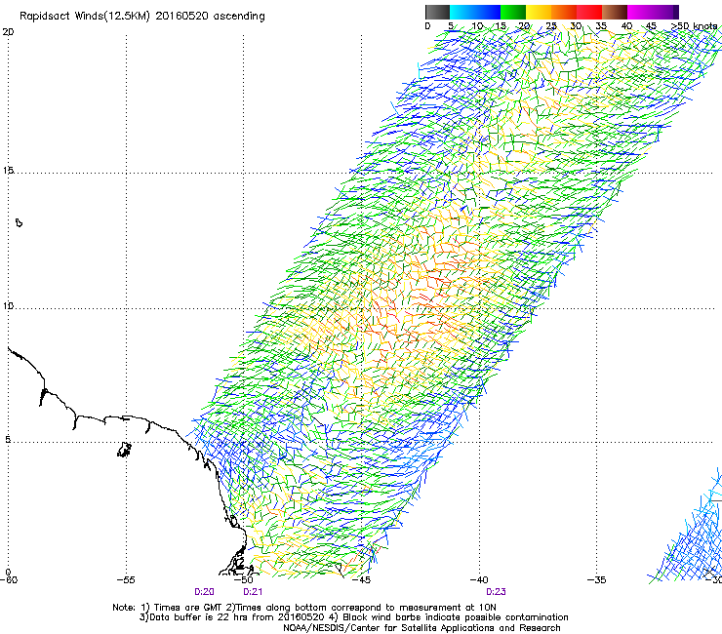Click the D:21 time marker

click(x=253, y=592)
